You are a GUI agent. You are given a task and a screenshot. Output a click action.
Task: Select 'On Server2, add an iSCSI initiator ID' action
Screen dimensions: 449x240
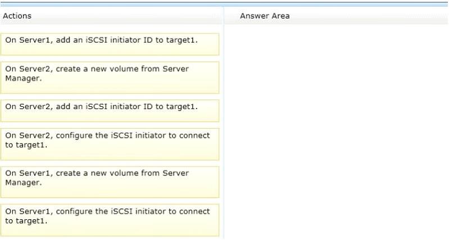pos(110,111)
